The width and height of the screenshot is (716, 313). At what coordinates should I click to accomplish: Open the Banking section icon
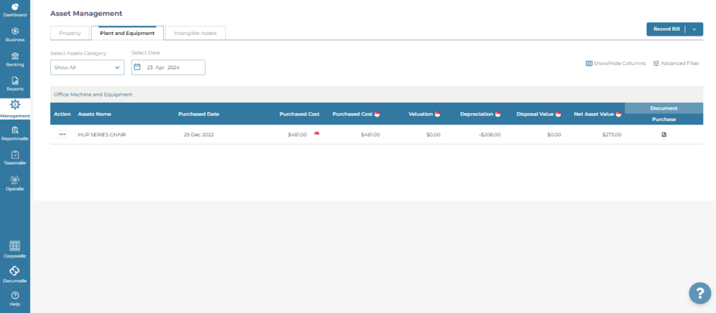point(15,57)
